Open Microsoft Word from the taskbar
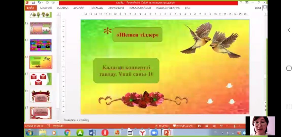297x137 pixels. 92,133
